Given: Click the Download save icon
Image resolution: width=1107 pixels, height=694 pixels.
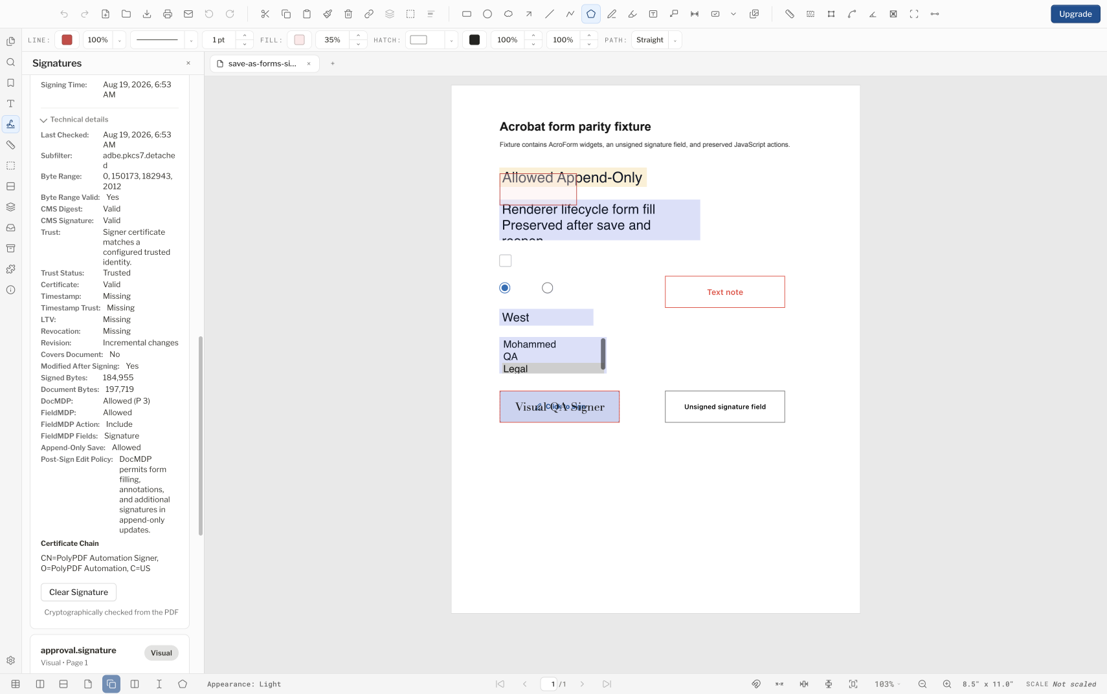Looking at the screenshot, I should [x=146, y=14].
